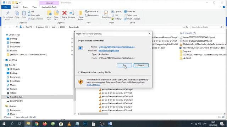Open the File tab in Explorer
Viewport: 227px width, 127px height.
point(6,7)
